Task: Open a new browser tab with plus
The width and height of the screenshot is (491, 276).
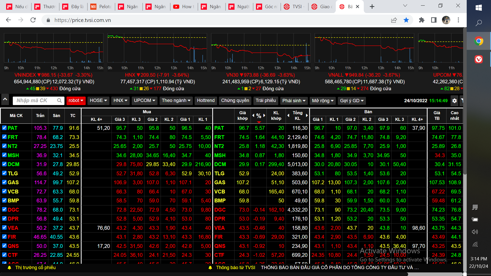Action: 372,7
